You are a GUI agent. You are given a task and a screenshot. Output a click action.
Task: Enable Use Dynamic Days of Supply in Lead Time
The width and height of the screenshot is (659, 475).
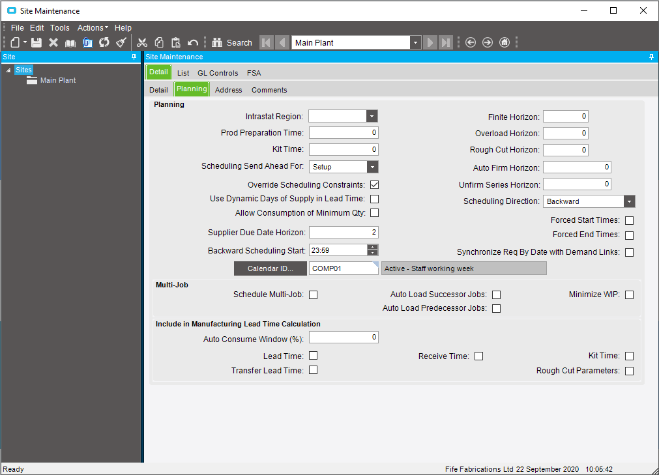pos(374,199)
